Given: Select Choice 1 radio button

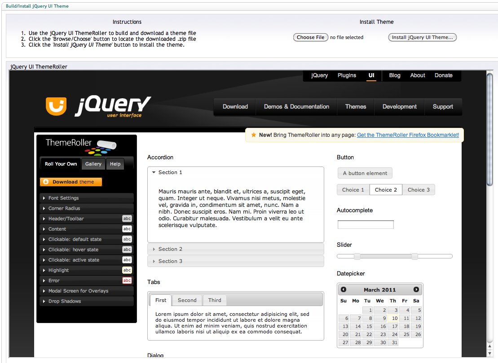Looking at the screenshot, I should 353,190.
